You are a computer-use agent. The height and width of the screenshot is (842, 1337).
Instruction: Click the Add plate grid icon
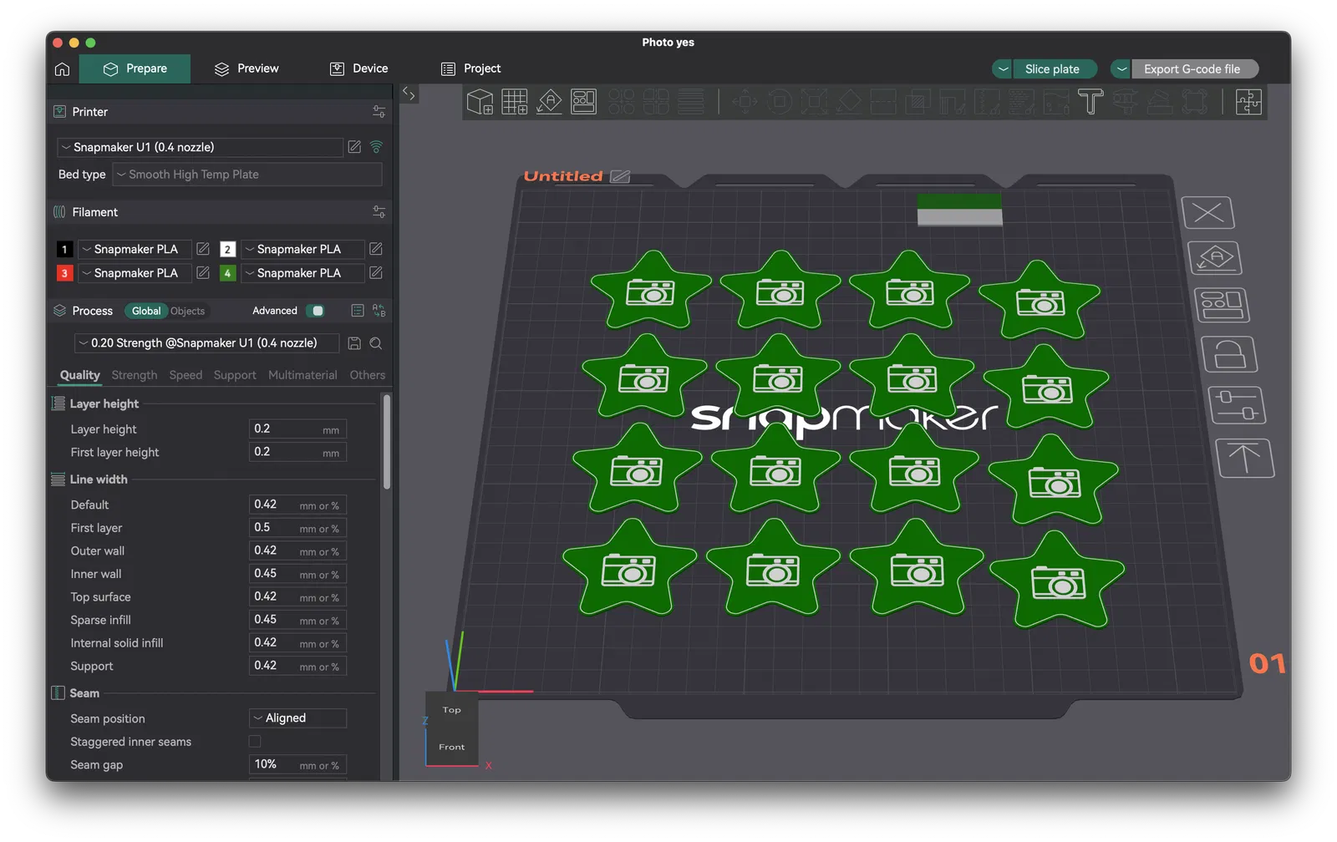pos(515,102)
